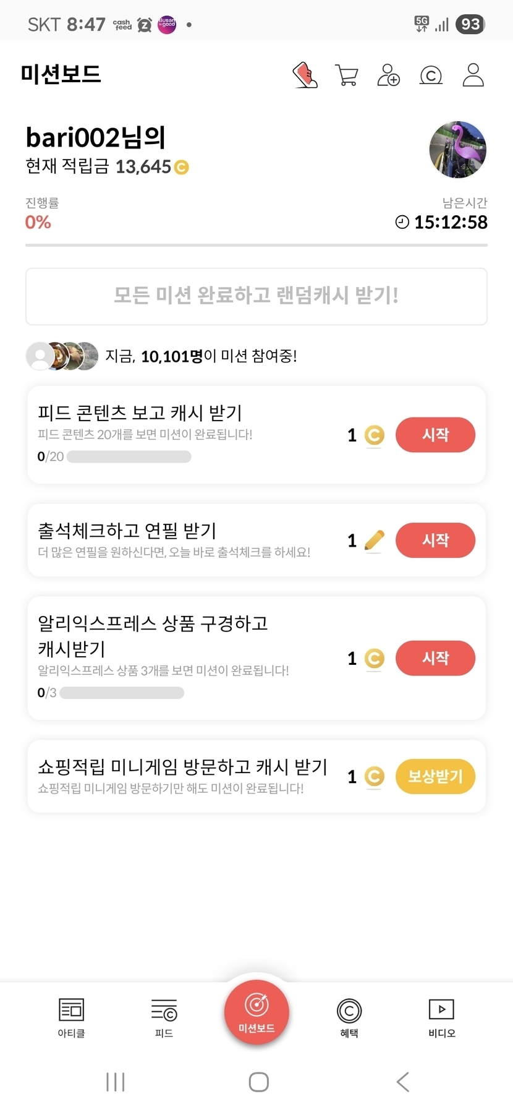Tap the red sneaker icon in header
513x1112 pixels.
(x=305, y=75)
